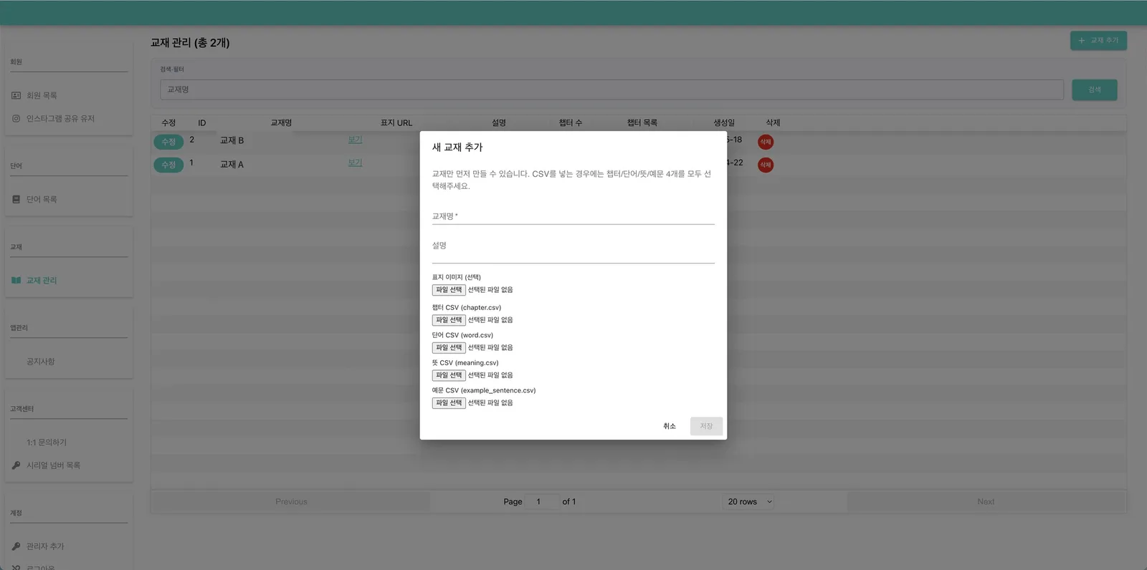Viewport: 1147px width, 570px height.
Task: Click the key icon beside 관리자 추가
Action: tap(16, 546)
